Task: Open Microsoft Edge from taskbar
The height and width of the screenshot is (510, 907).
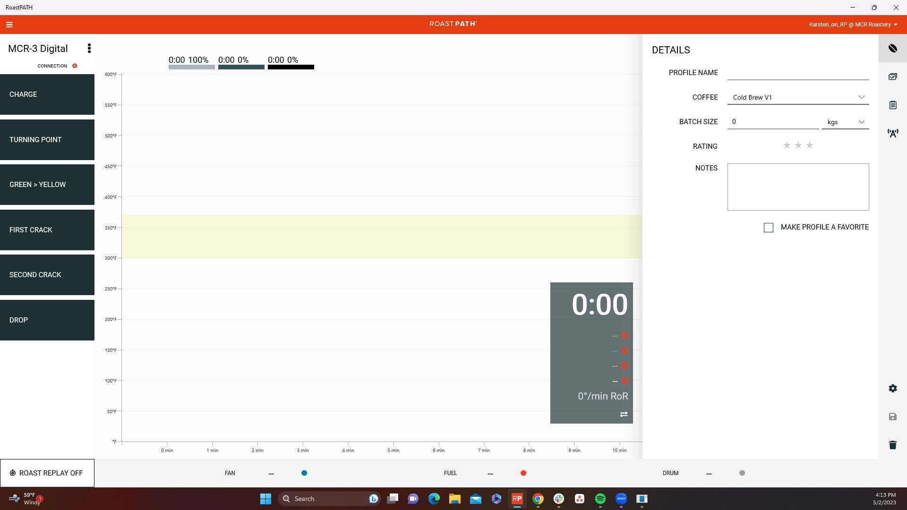Action: click(434, 499)
